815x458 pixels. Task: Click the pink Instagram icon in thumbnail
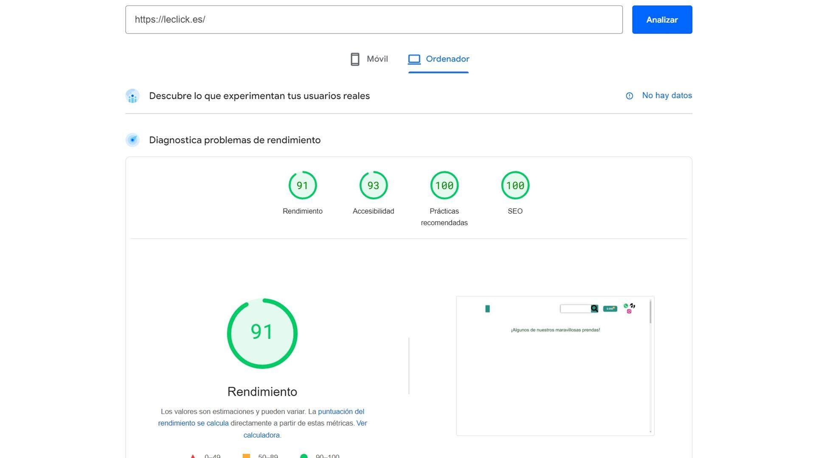click(x=629, y=311)
